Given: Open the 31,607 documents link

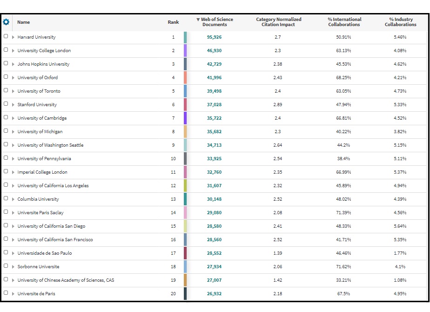Looking at the screenshot, I should click(x=214, y=186).
